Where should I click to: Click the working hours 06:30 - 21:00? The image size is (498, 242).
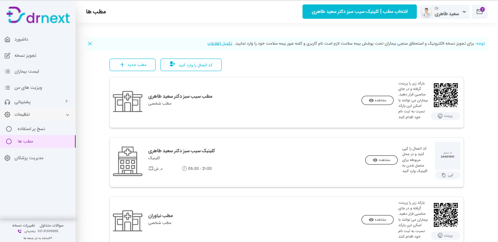point(200,169)
